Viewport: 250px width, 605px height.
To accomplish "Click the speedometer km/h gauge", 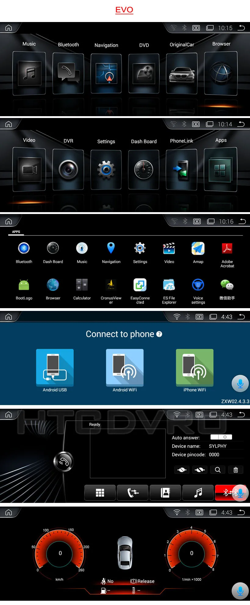I will pos(60,553).
